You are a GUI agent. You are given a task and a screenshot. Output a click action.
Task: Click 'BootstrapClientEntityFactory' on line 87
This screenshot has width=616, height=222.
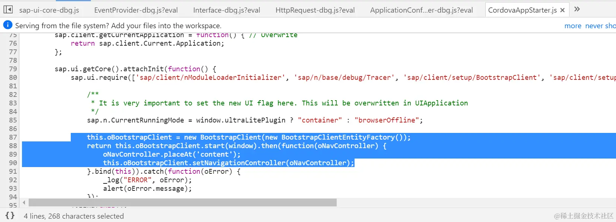click(338, 137)
